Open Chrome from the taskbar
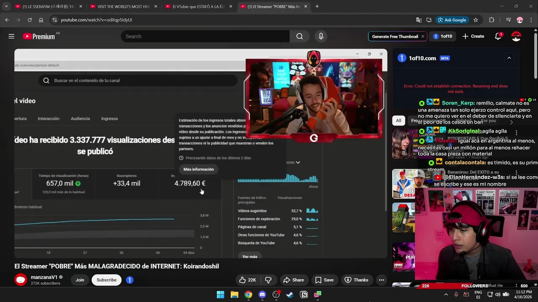The width and height of the screenshot is (538, 302). click(248, 294)
